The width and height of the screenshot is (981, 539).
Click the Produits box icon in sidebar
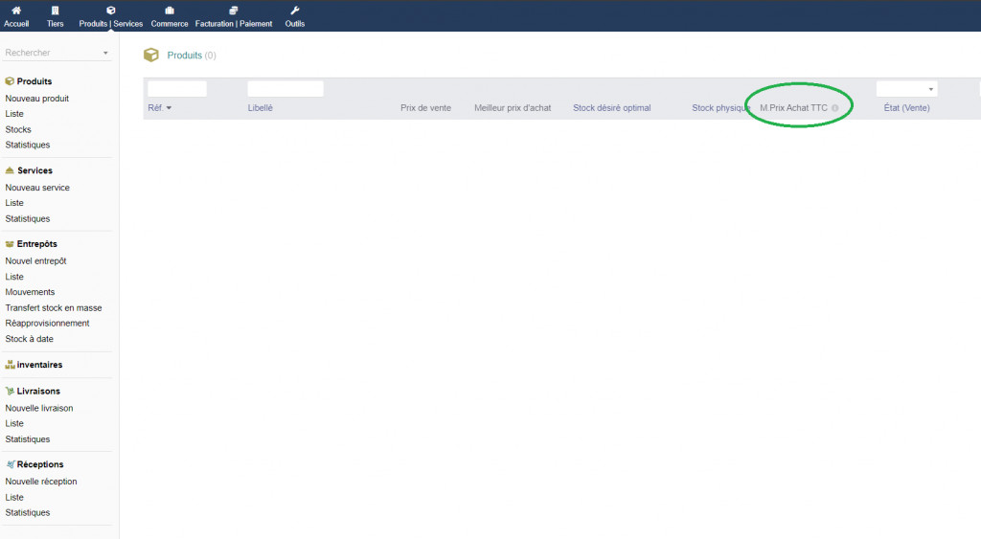(x=10, y=81)
